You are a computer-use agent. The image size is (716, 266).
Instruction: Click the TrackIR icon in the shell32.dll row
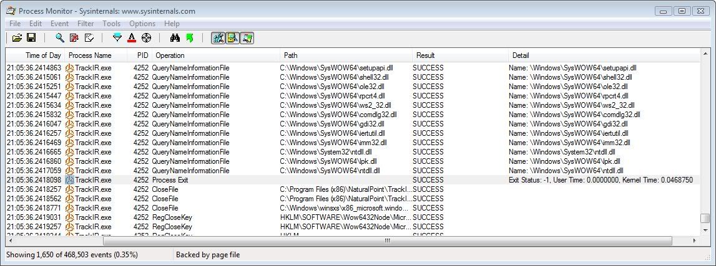(x=69, y=77)
